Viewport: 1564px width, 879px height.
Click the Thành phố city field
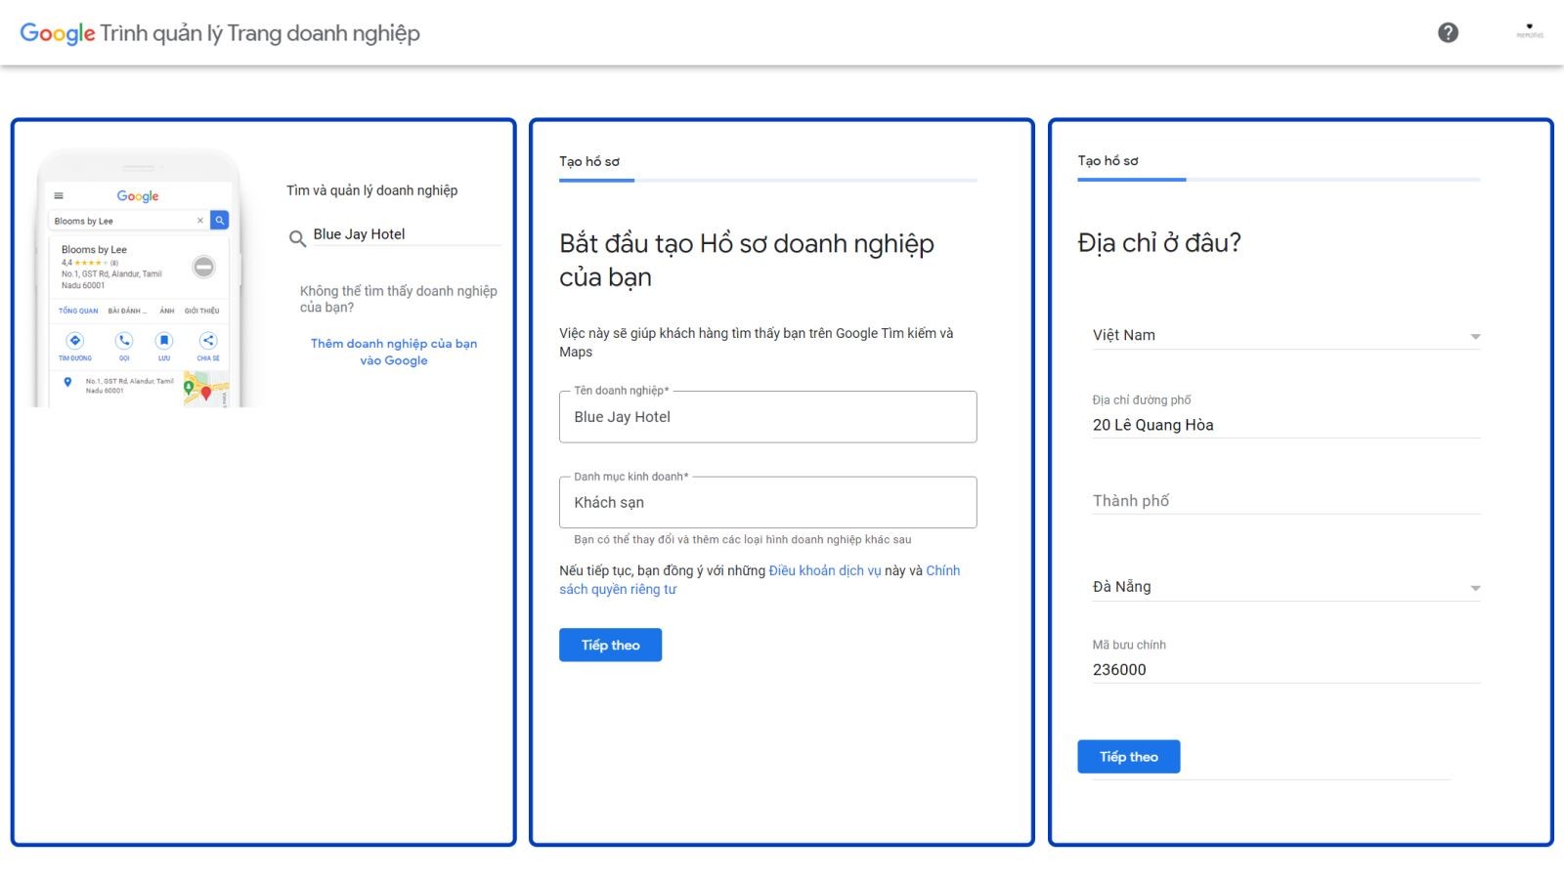click(x=1285, y=501)
